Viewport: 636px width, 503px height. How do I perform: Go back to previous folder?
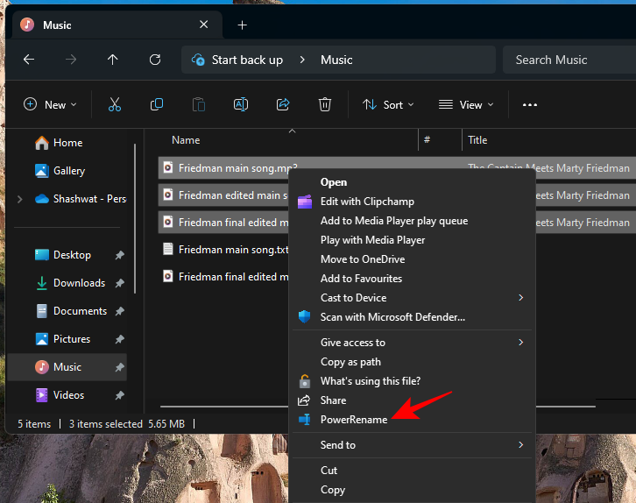coord(29,60)
